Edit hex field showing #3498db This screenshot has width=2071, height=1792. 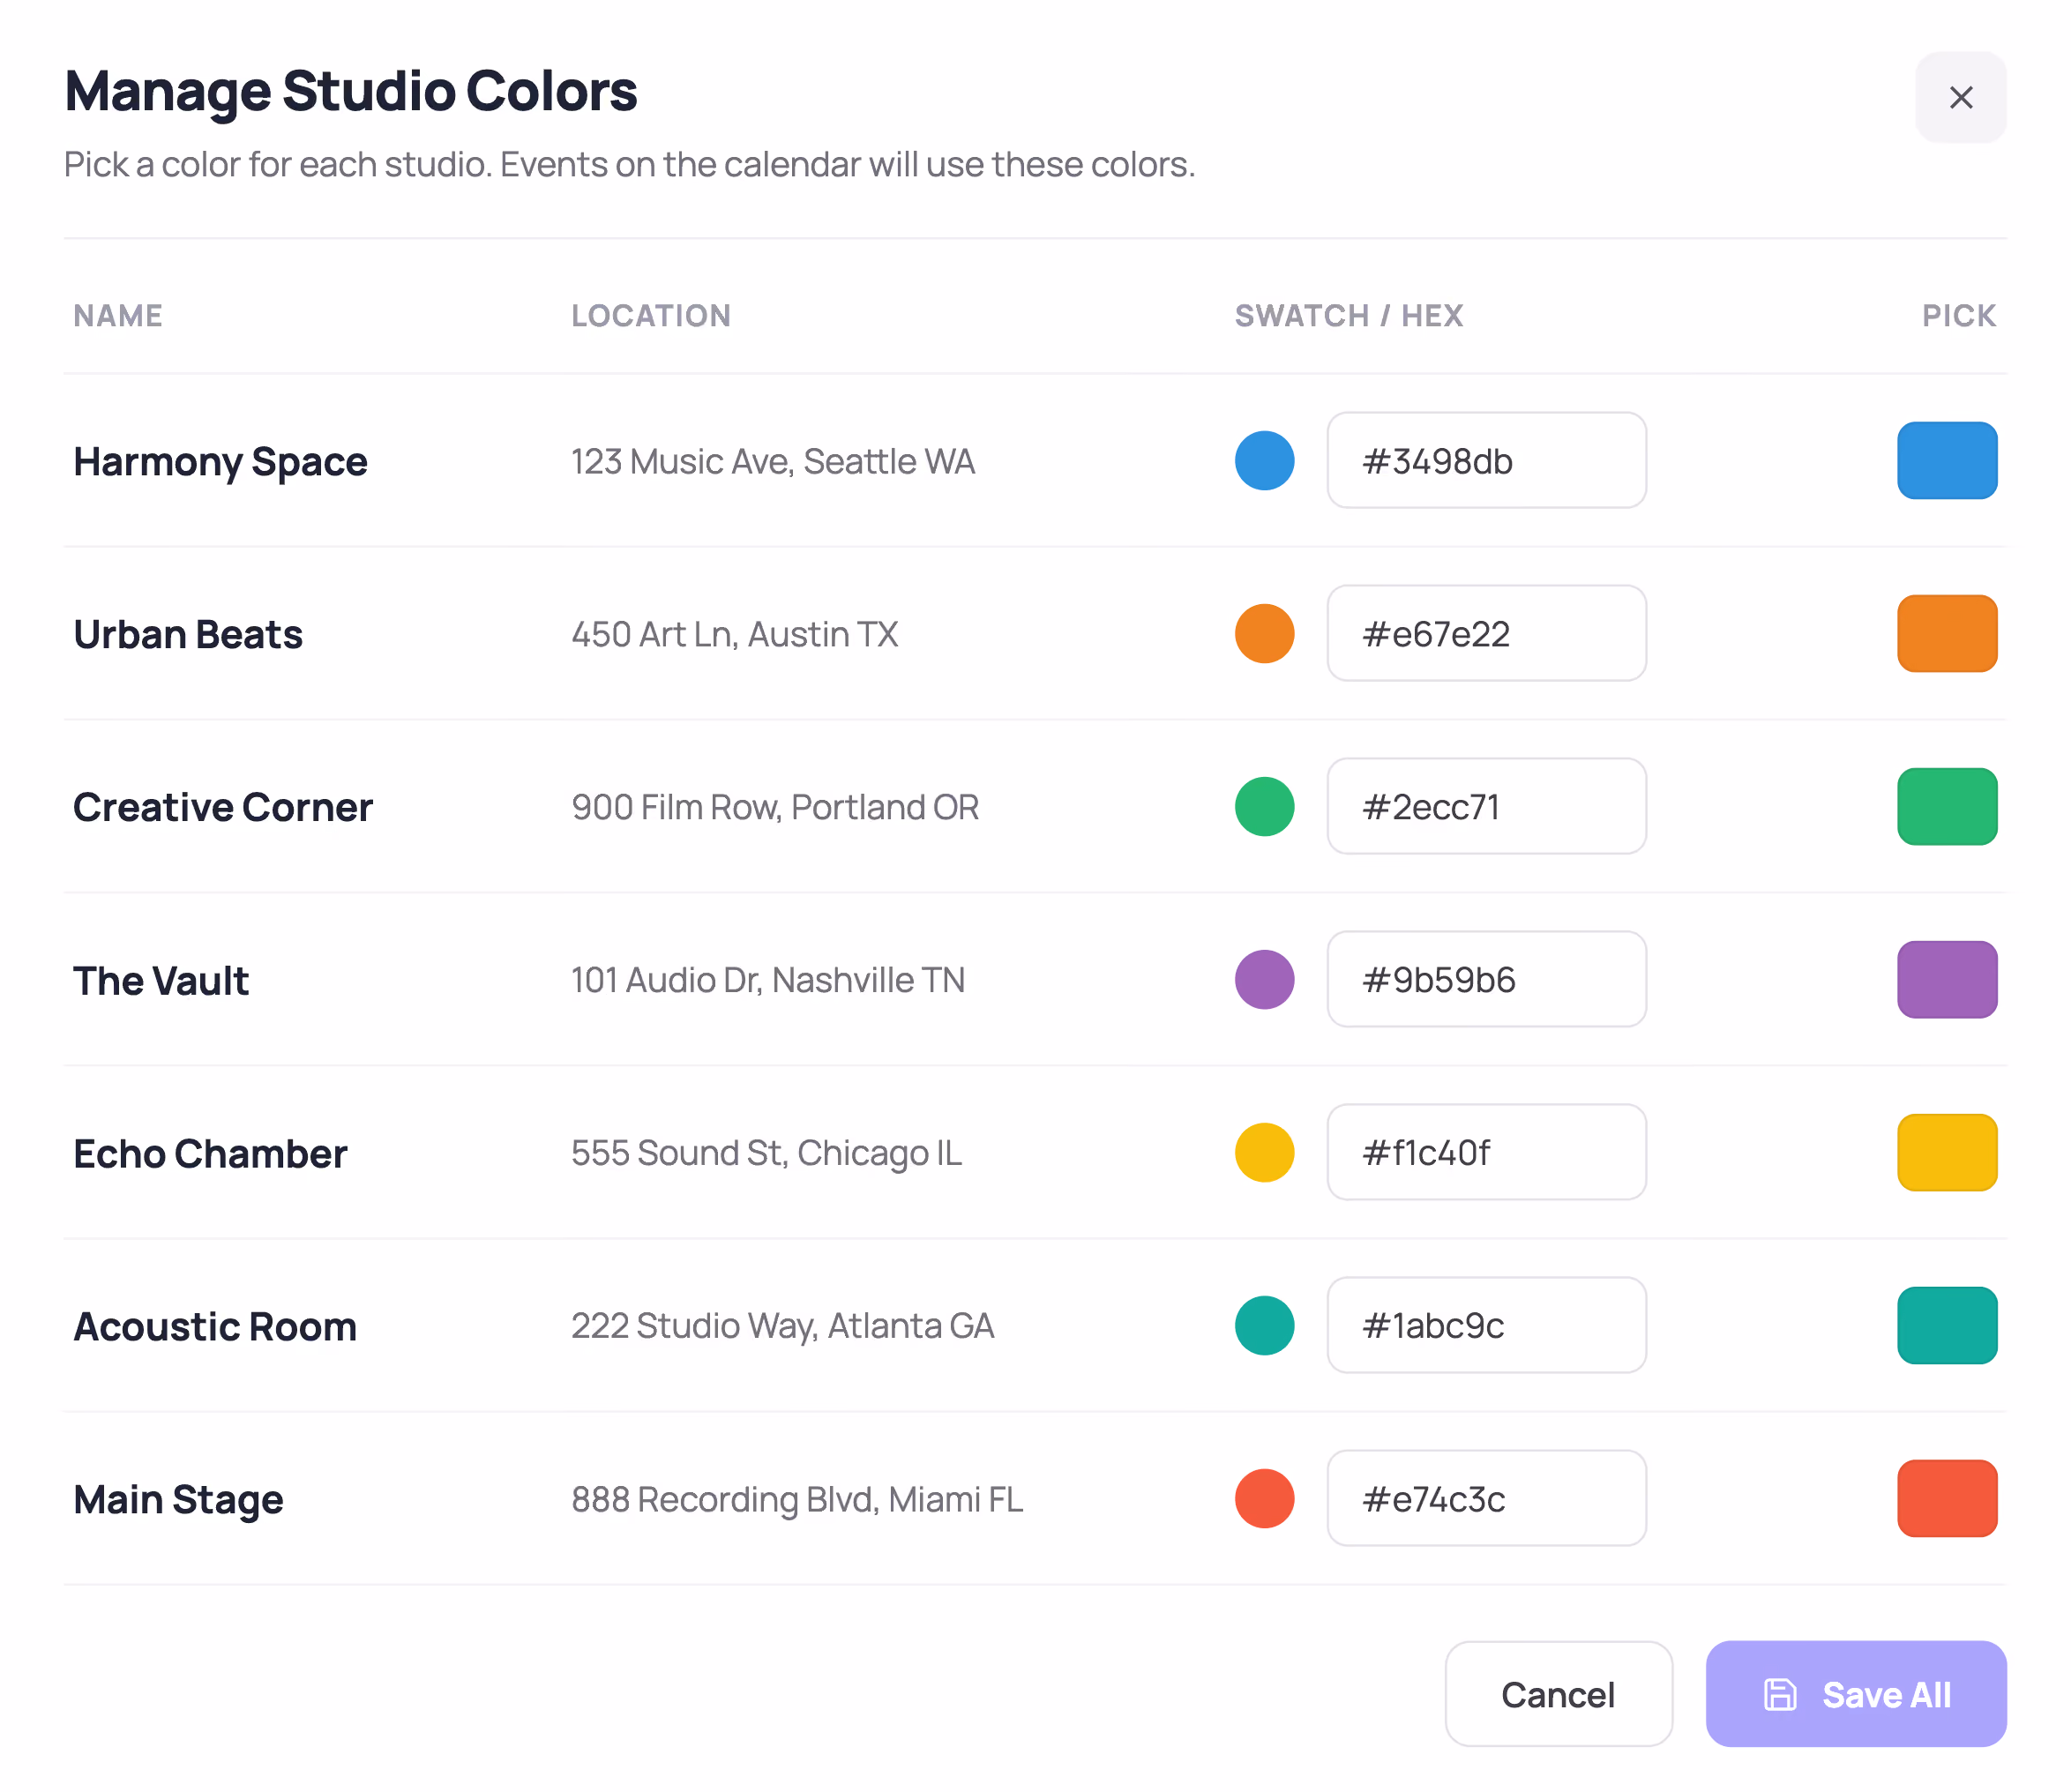(1486, 460)
